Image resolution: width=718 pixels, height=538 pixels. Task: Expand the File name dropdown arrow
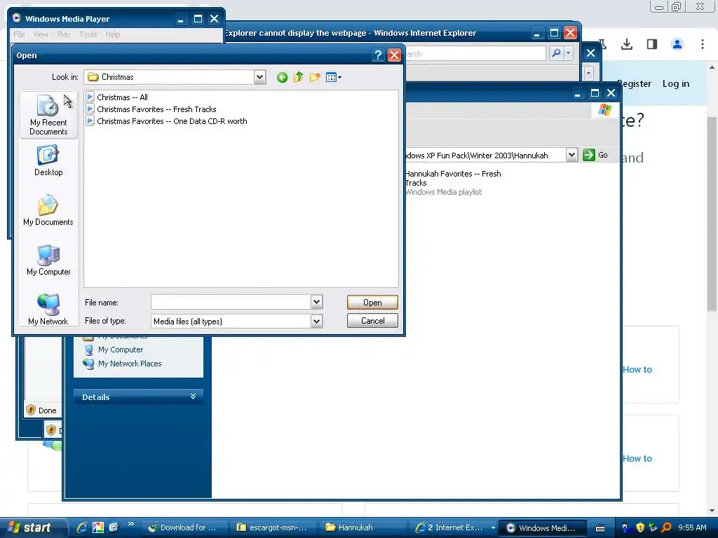click(x=316, y=302)
